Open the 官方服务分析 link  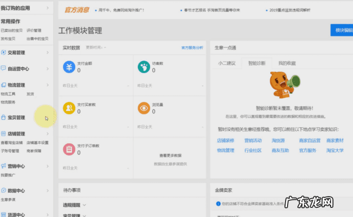[x=192, y=47]
